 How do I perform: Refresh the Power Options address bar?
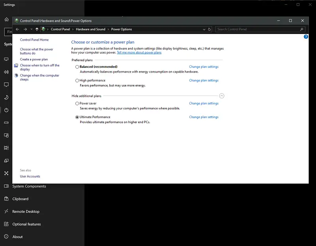209,29
